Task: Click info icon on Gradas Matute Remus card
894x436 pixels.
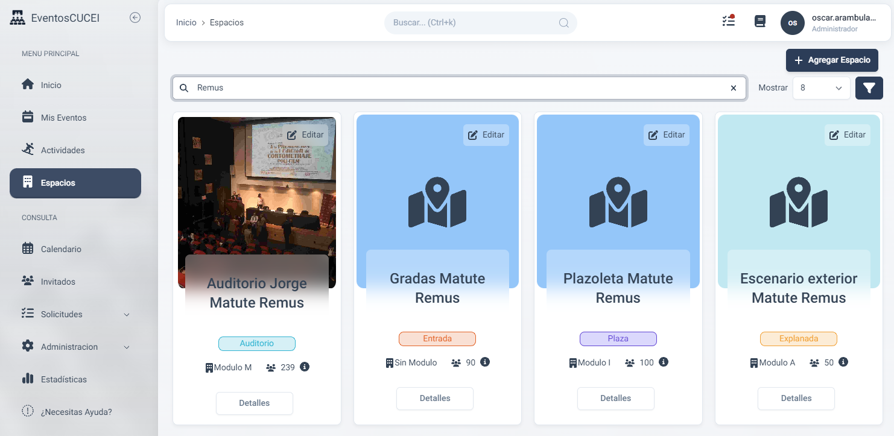Action: coord(485,362)
